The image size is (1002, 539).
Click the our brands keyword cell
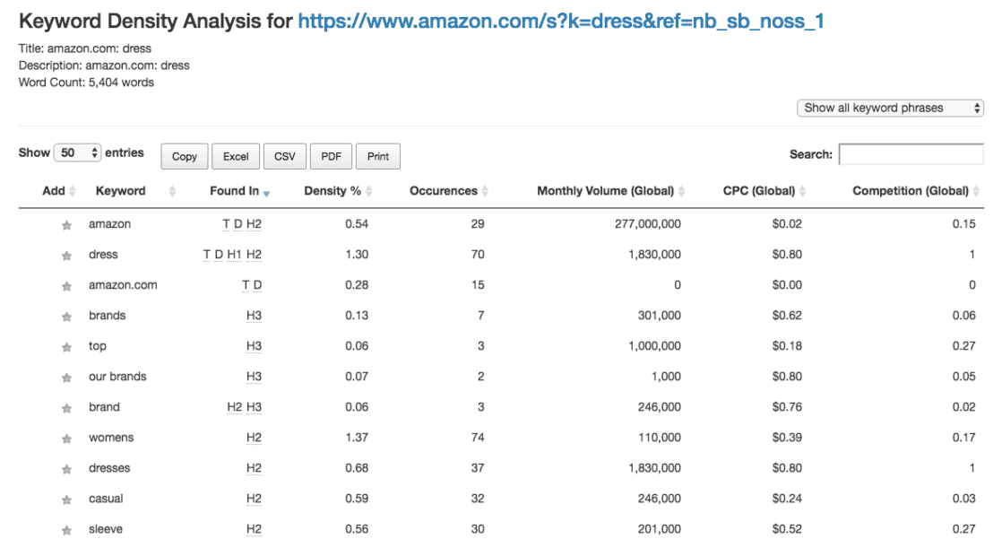[x=117, y=377]
